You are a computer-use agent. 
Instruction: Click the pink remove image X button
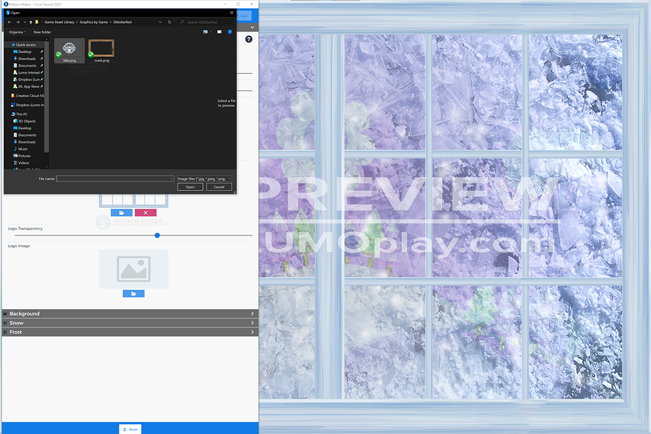click(145, 213)
